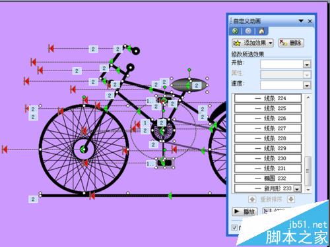Viewport: 330px width, 247px height.
Task: Select the gray bicycle seat ellipse
Action: coord(189,85)
